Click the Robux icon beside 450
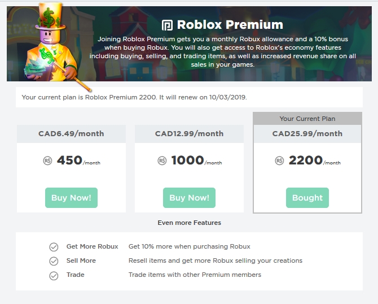Screen dimensions: 378x304 48,161
